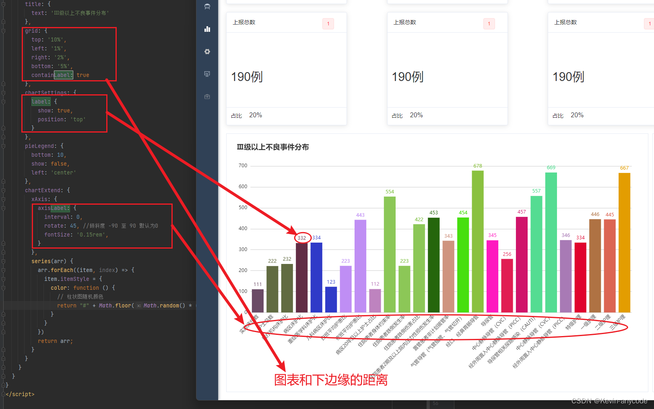Image resolution: width=654 pixels, height=409 pixels.
Task: Click the badge 1 in middle 上报总数 card
Action: coord(489,24)
